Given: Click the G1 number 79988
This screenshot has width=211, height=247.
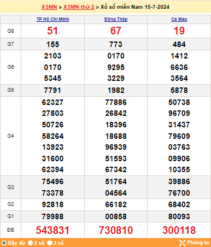Looking at the screenshot, I should [52, 216].
